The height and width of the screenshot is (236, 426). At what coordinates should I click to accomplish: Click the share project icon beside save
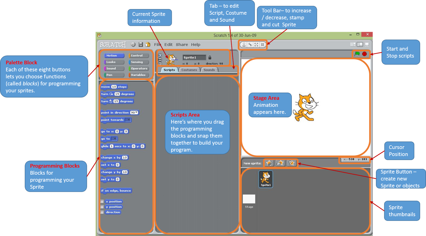[148, 44]
